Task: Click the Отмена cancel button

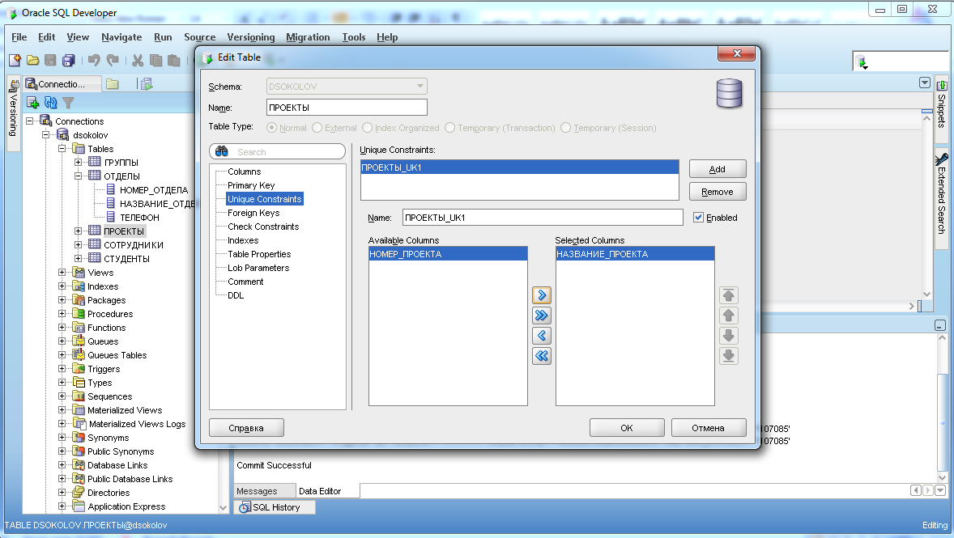Action: (708, 428)
